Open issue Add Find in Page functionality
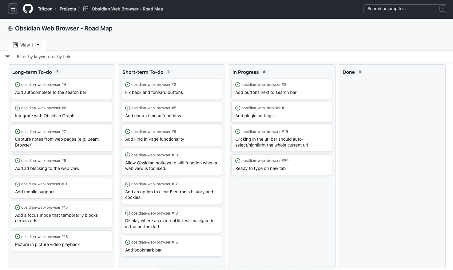Image resolution: width=453 pixels, height=270 pixels. (x=155, y=139)
